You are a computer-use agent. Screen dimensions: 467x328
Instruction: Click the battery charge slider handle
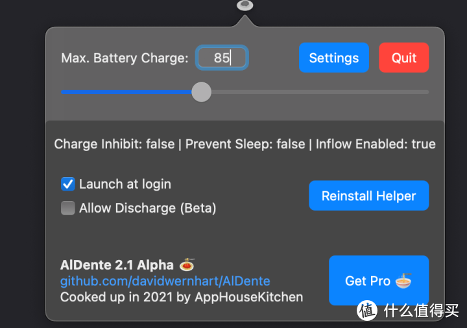[202, 91]
